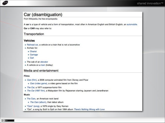Click the Talis logo icon
The height and width of the screenshot is (123, 165).
[5, 3]
